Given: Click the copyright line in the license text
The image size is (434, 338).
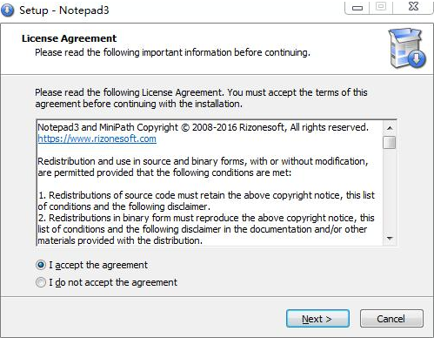Looking at the screenshot, I should pyautogui.click(x=203, y=127).
